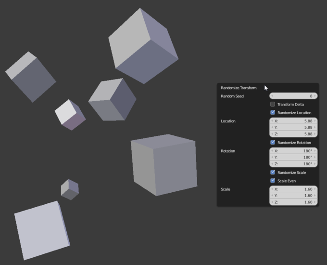Decrease Location Y with left arrow

coord(272,127)
